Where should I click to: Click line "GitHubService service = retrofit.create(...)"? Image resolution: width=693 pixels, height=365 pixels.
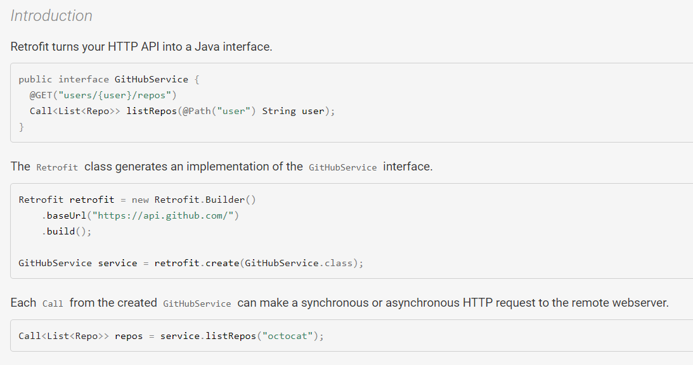coord(191,264)
